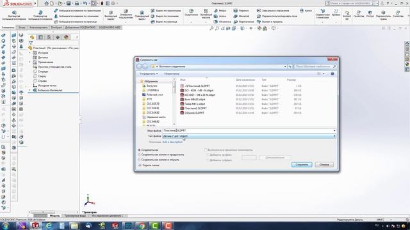Click the New document icon
The image size is (410, 230).
pyautogui.click(x=52, y=3)
